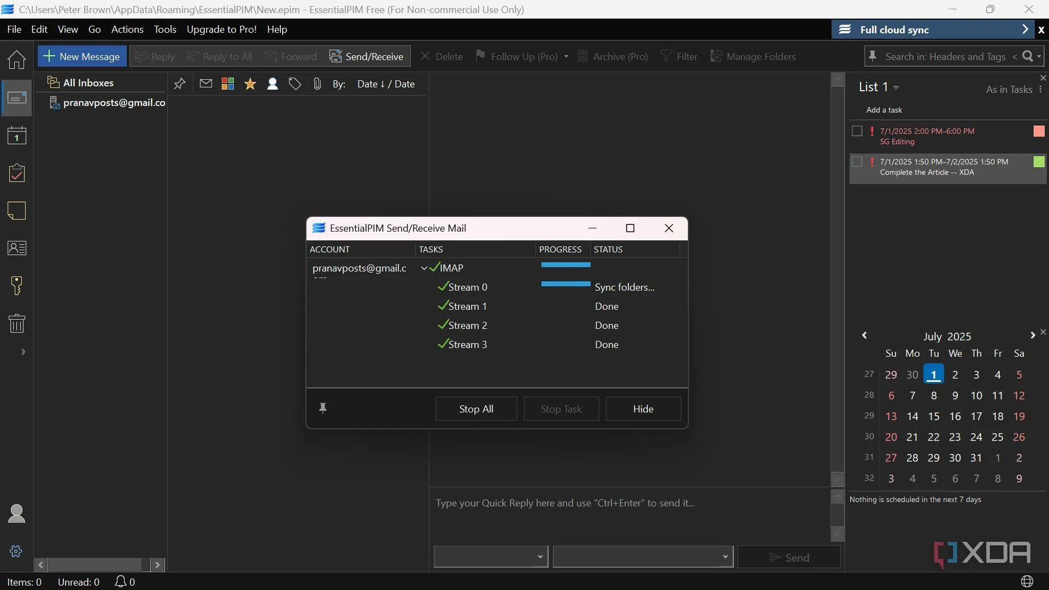Open the Contacts module in sidebar

point(16,248)
